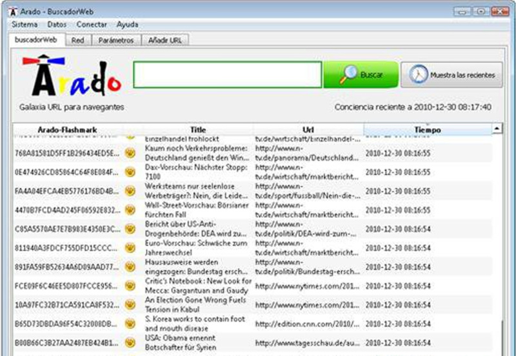Show recent entries with Muestra las recientes
This screenshot has width=516, height=356.
pyautogui.click(x=452, y=75)
